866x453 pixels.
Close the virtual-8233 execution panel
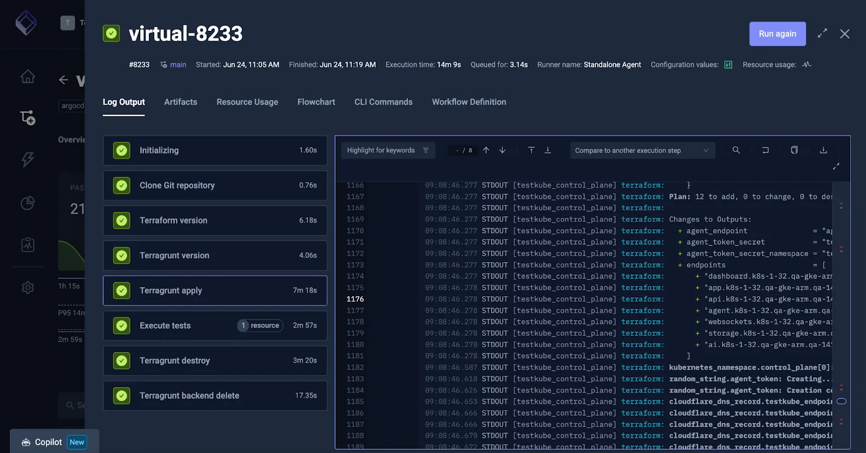pos(844,34)
